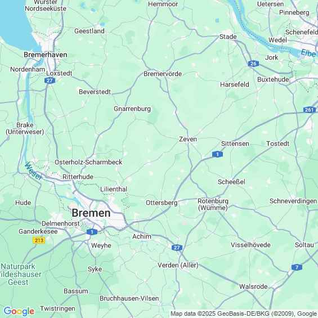Click the Weser river label
Viewport: 318px width, 318px height.
click(x=33, y=171)
